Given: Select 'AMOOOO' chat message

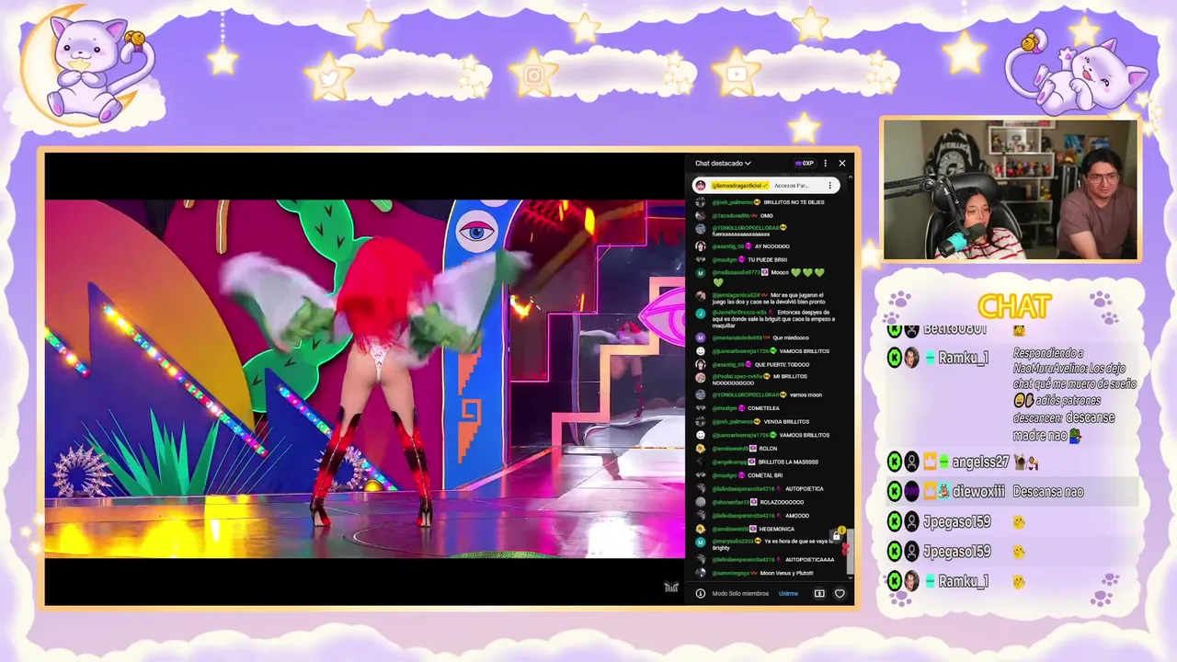Looking at the screenshot, I should [796, 516].
